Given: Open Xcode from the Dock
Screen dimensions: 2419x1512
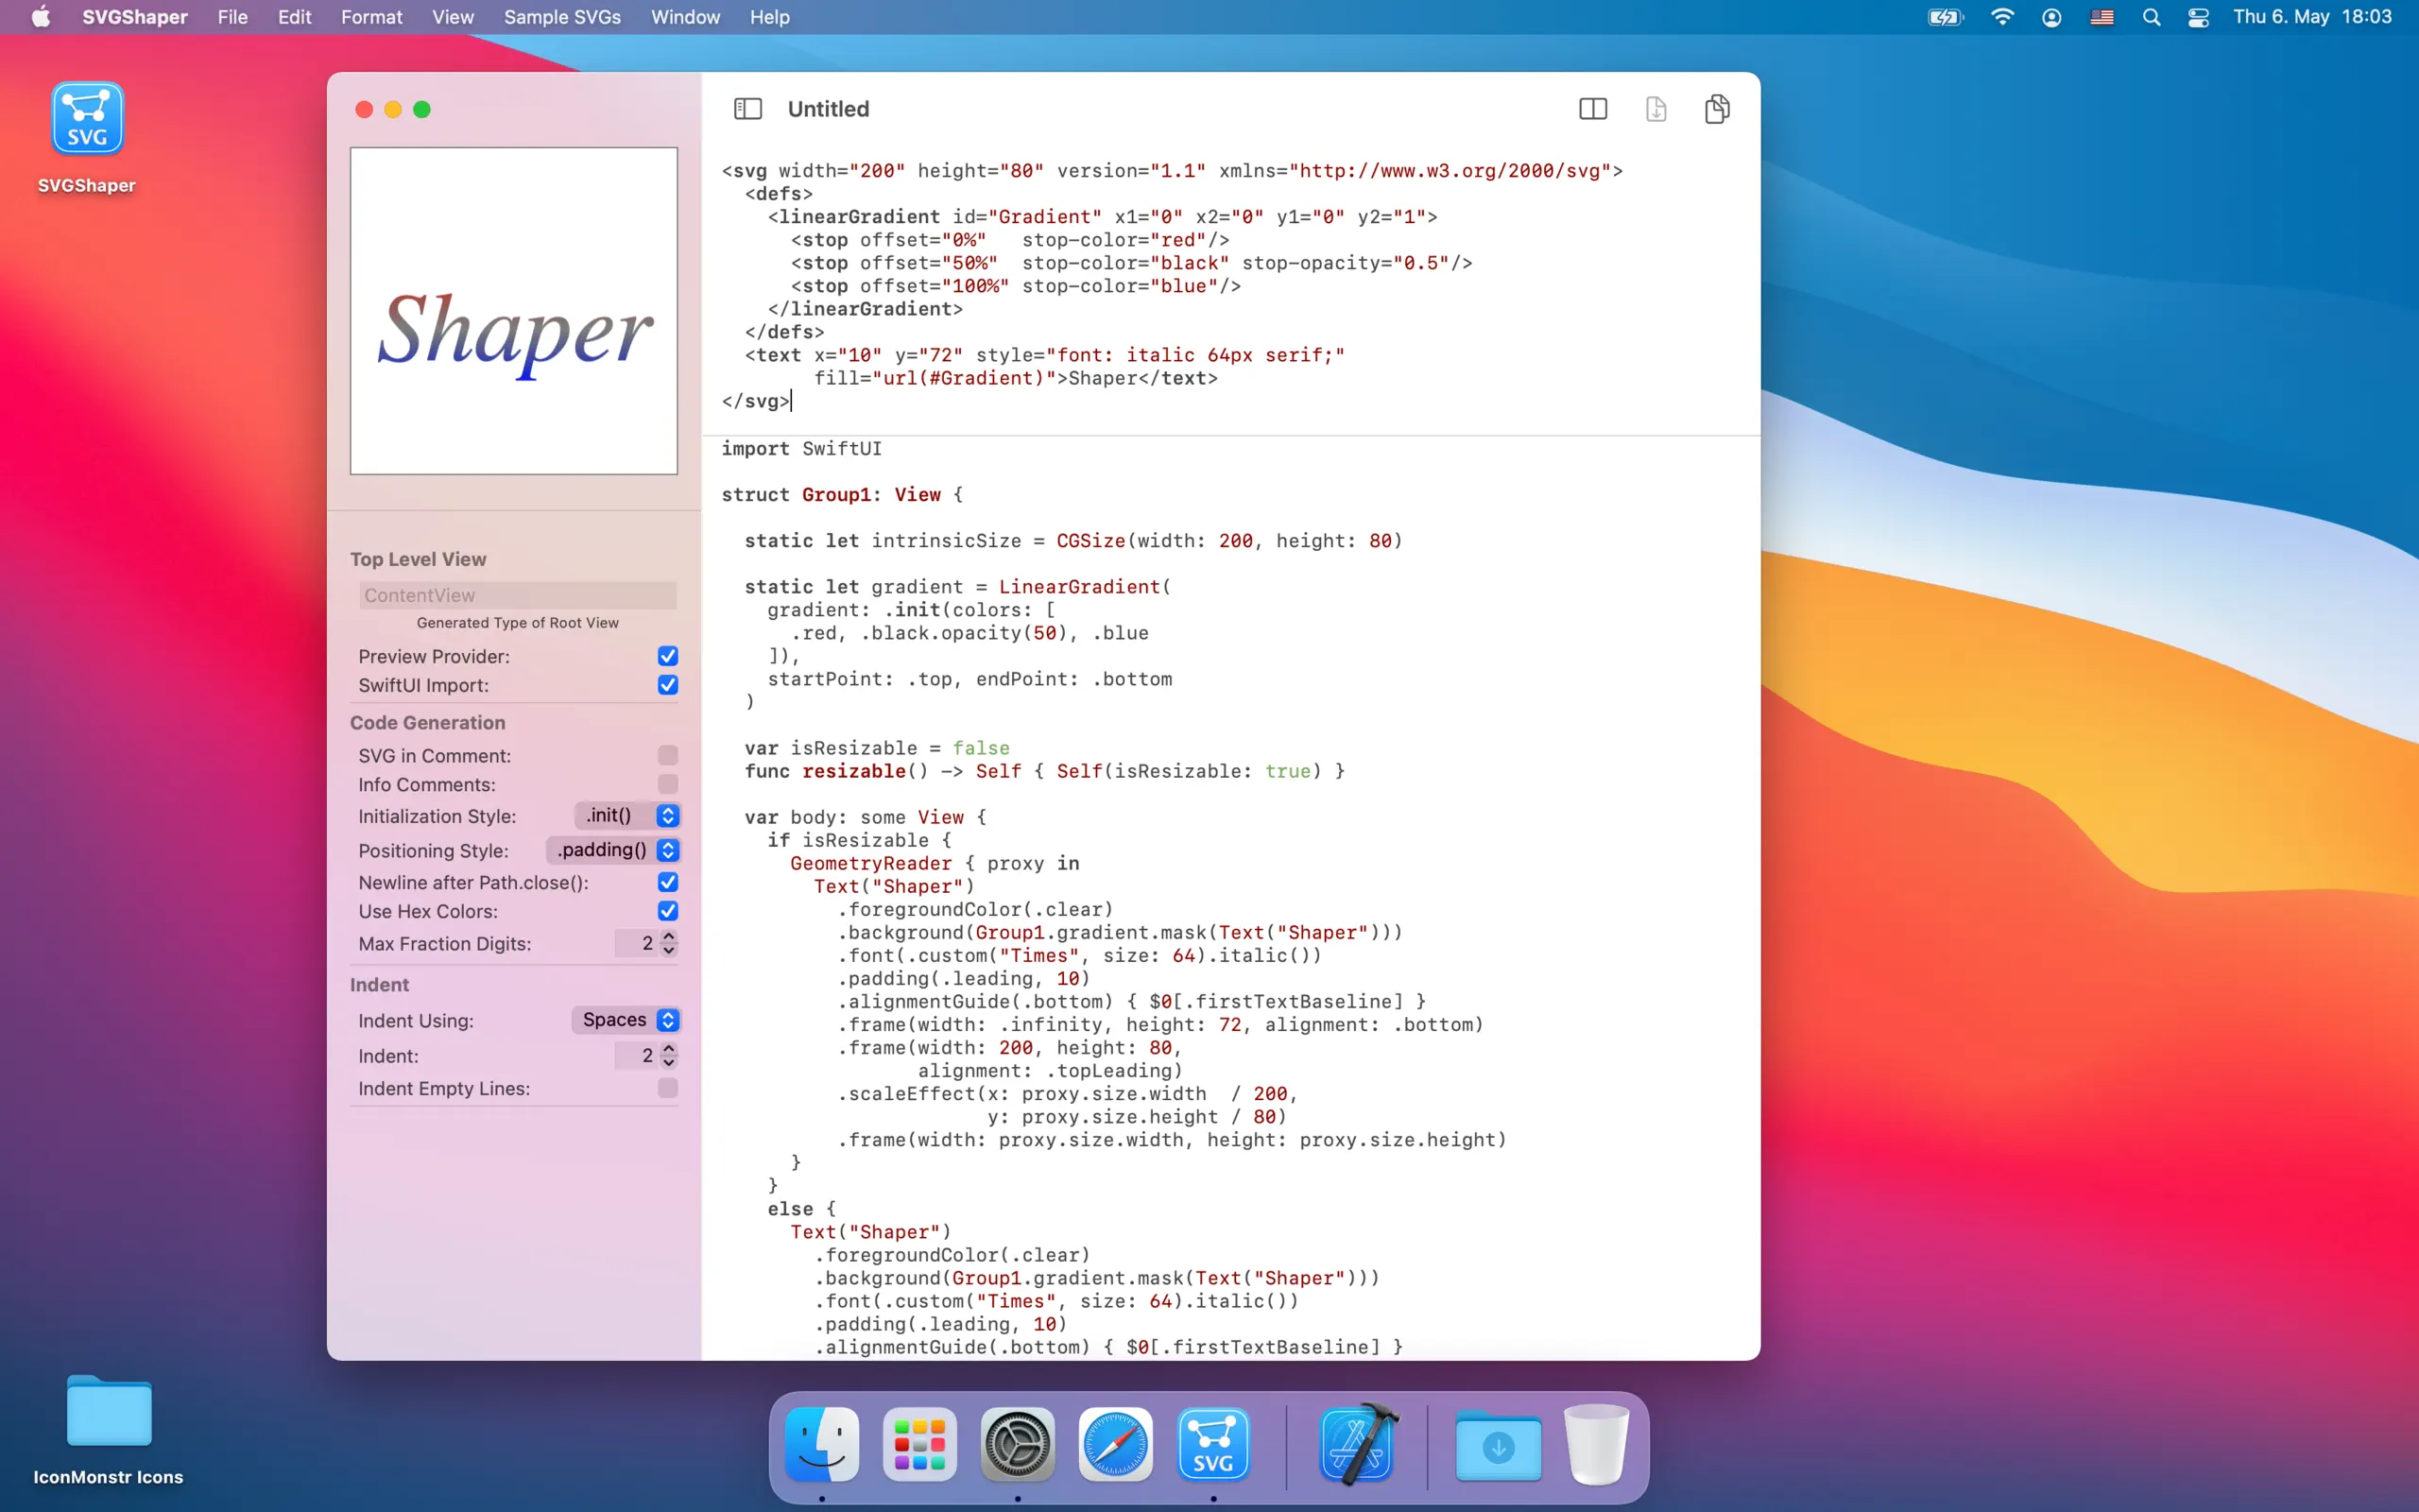Looking at the screenshot, I should (1357, 1445).
